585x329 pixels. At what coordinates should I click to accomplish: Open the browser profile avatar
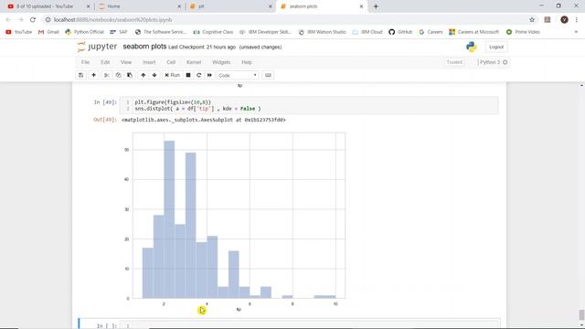tap(564, 20)
